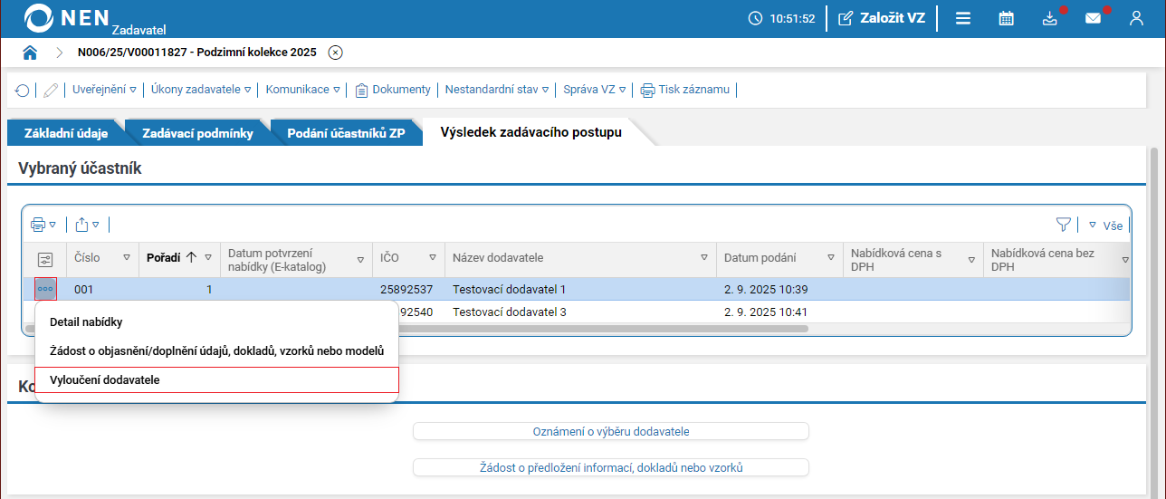This screenshot has width=1166, height=499.
Task: Open Datum podání column filter arrow
Action: tap(831, 258)
